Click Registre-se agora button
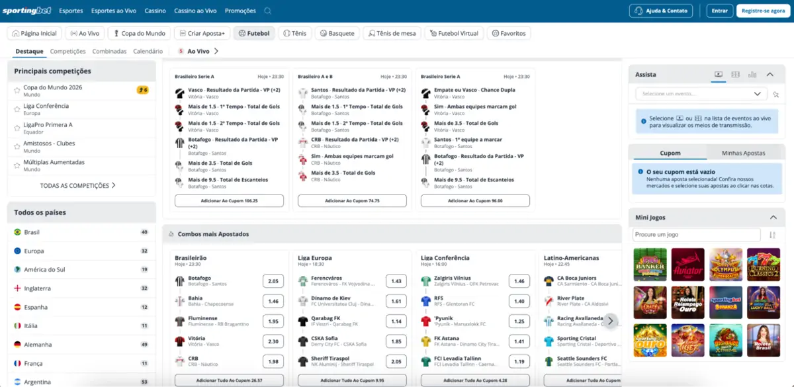Screen dimensions: 794x387 click(763, 11)
